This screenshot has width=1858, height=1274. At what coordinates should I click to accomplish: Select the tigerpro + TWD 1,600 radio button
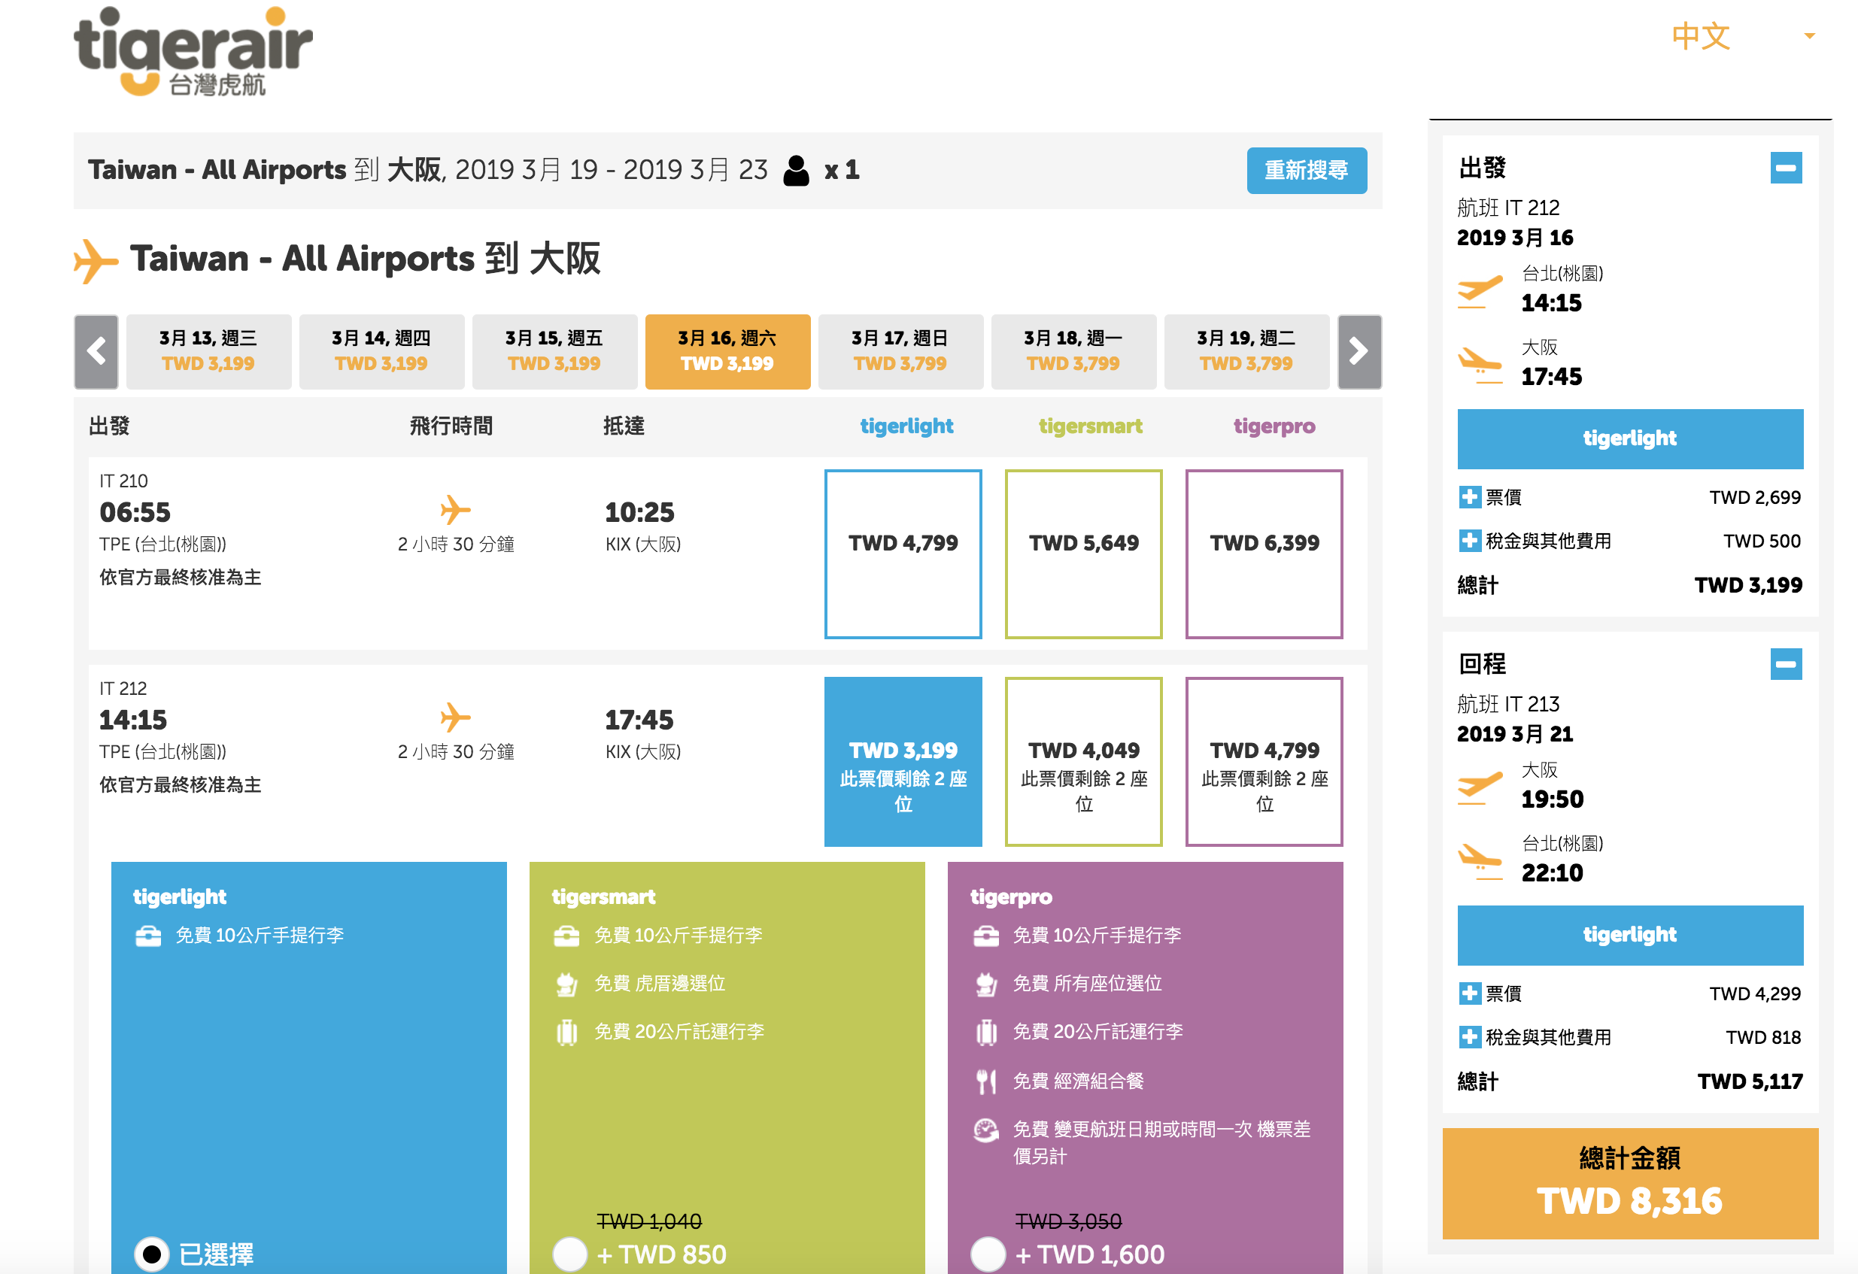[988, 1254]
